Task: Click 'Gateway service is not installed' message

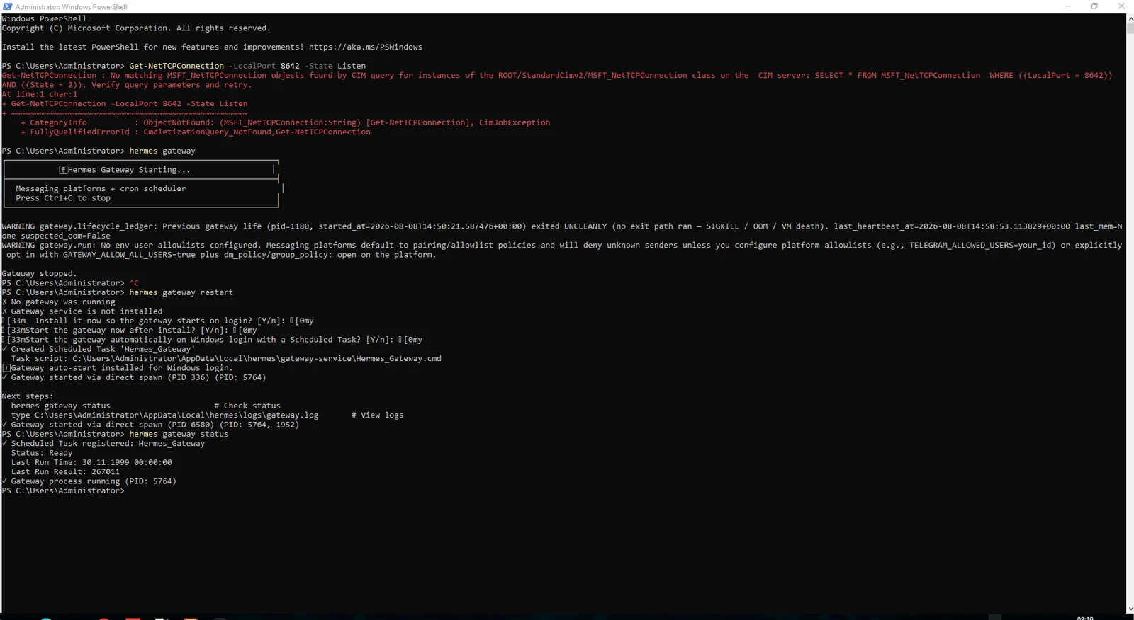Action: pyautogui.click(x=86, y=311)
